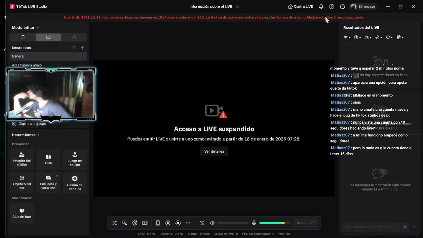Click the gifts stat icon

(399, 37)
